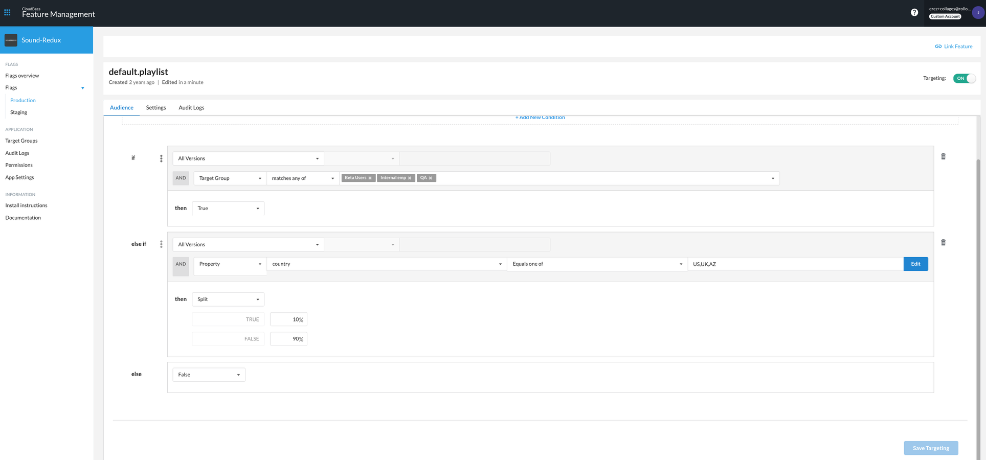
Task: Open the Property type dropdown
Action: click(230, 264)
